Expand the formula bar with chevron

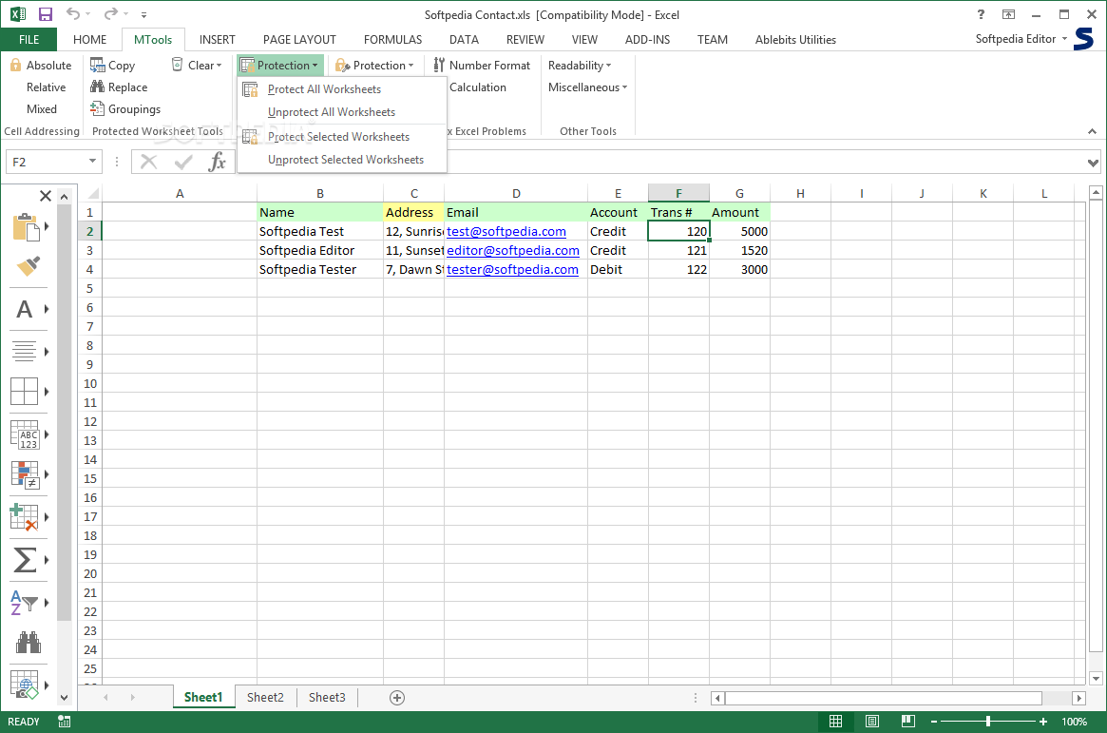pyautogui.click(x=1093, y=163)
